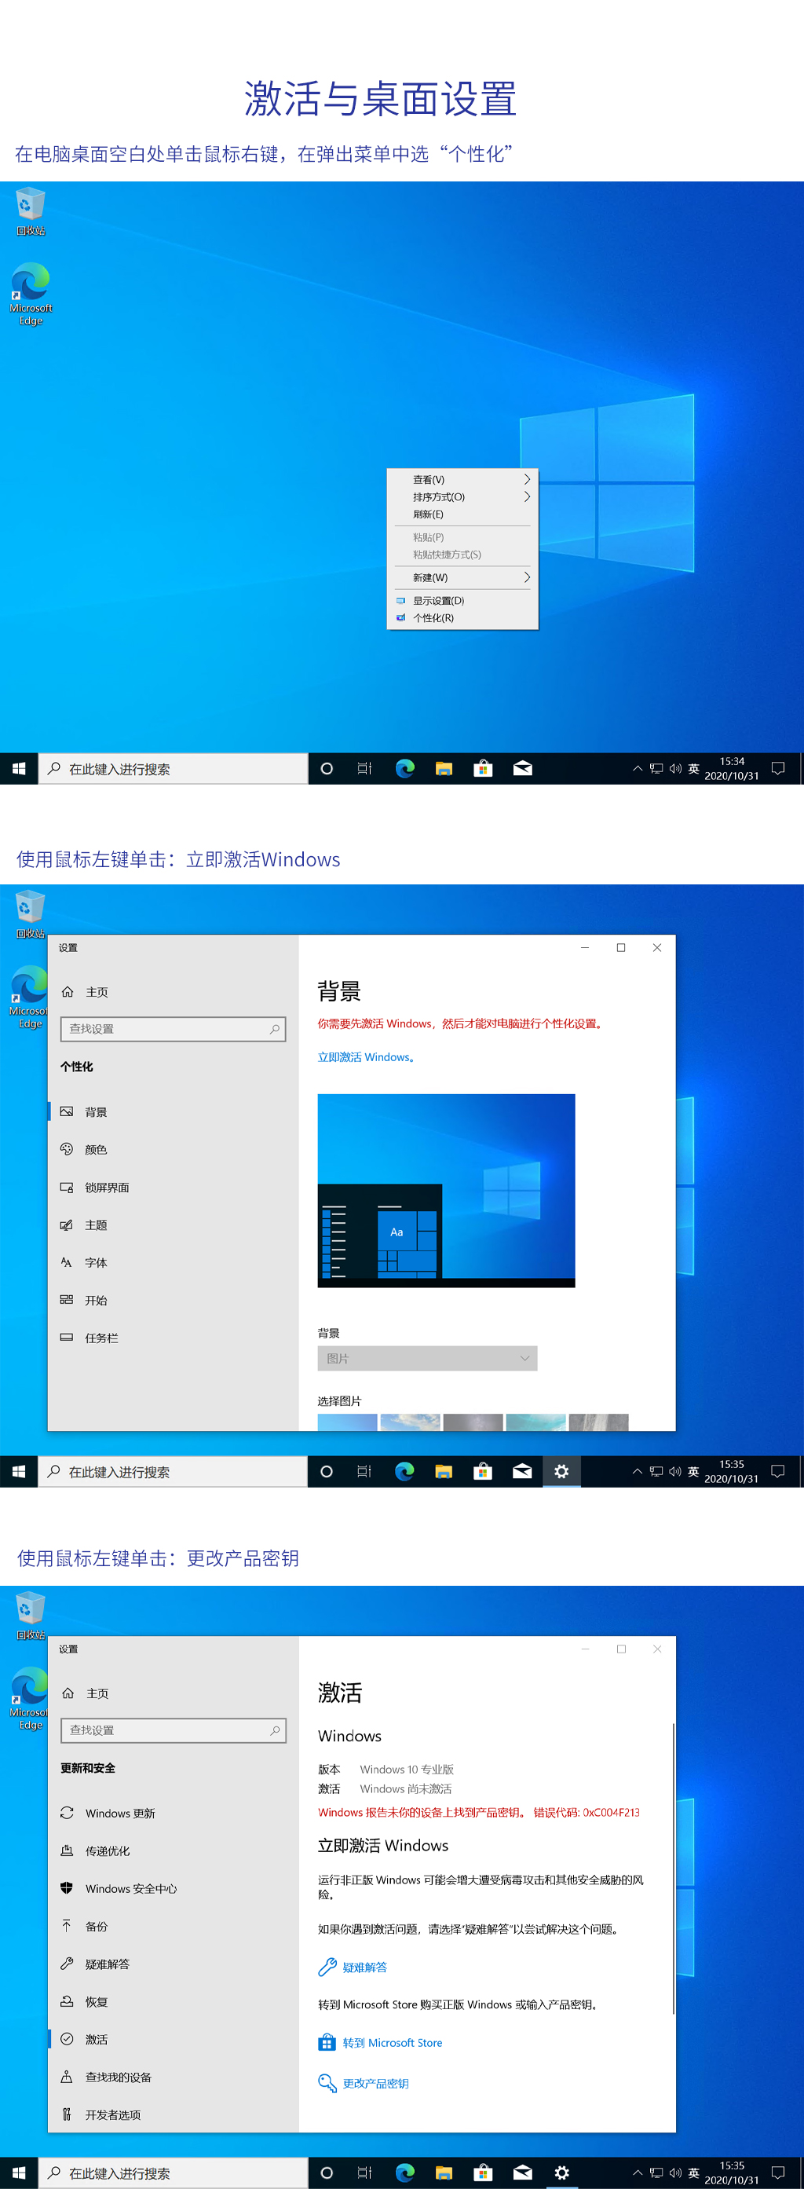Click the 粘贴快捷方式(S) menu entry
This screenshot has width=804, height=2189.
(x=462, y=554)
